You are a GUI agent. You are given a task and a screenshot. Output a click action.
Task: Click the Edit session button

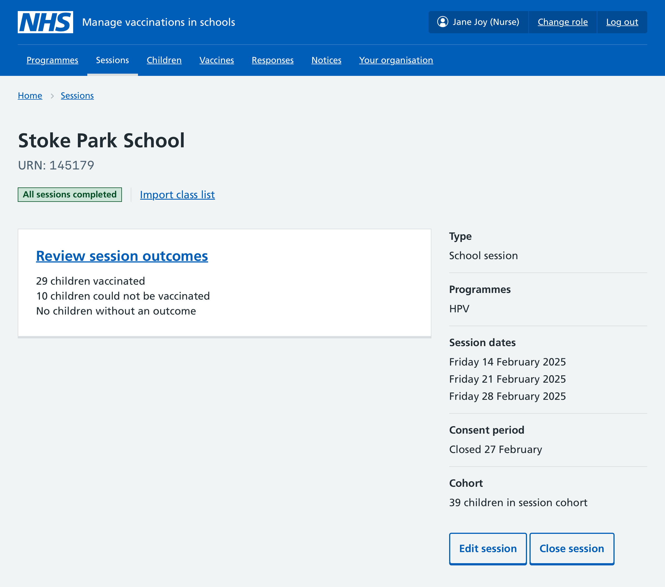click(x=488, y=548)
